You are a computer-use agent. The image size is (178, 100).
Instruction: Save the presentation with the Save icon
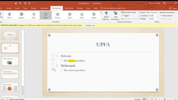tap(16, 3)
